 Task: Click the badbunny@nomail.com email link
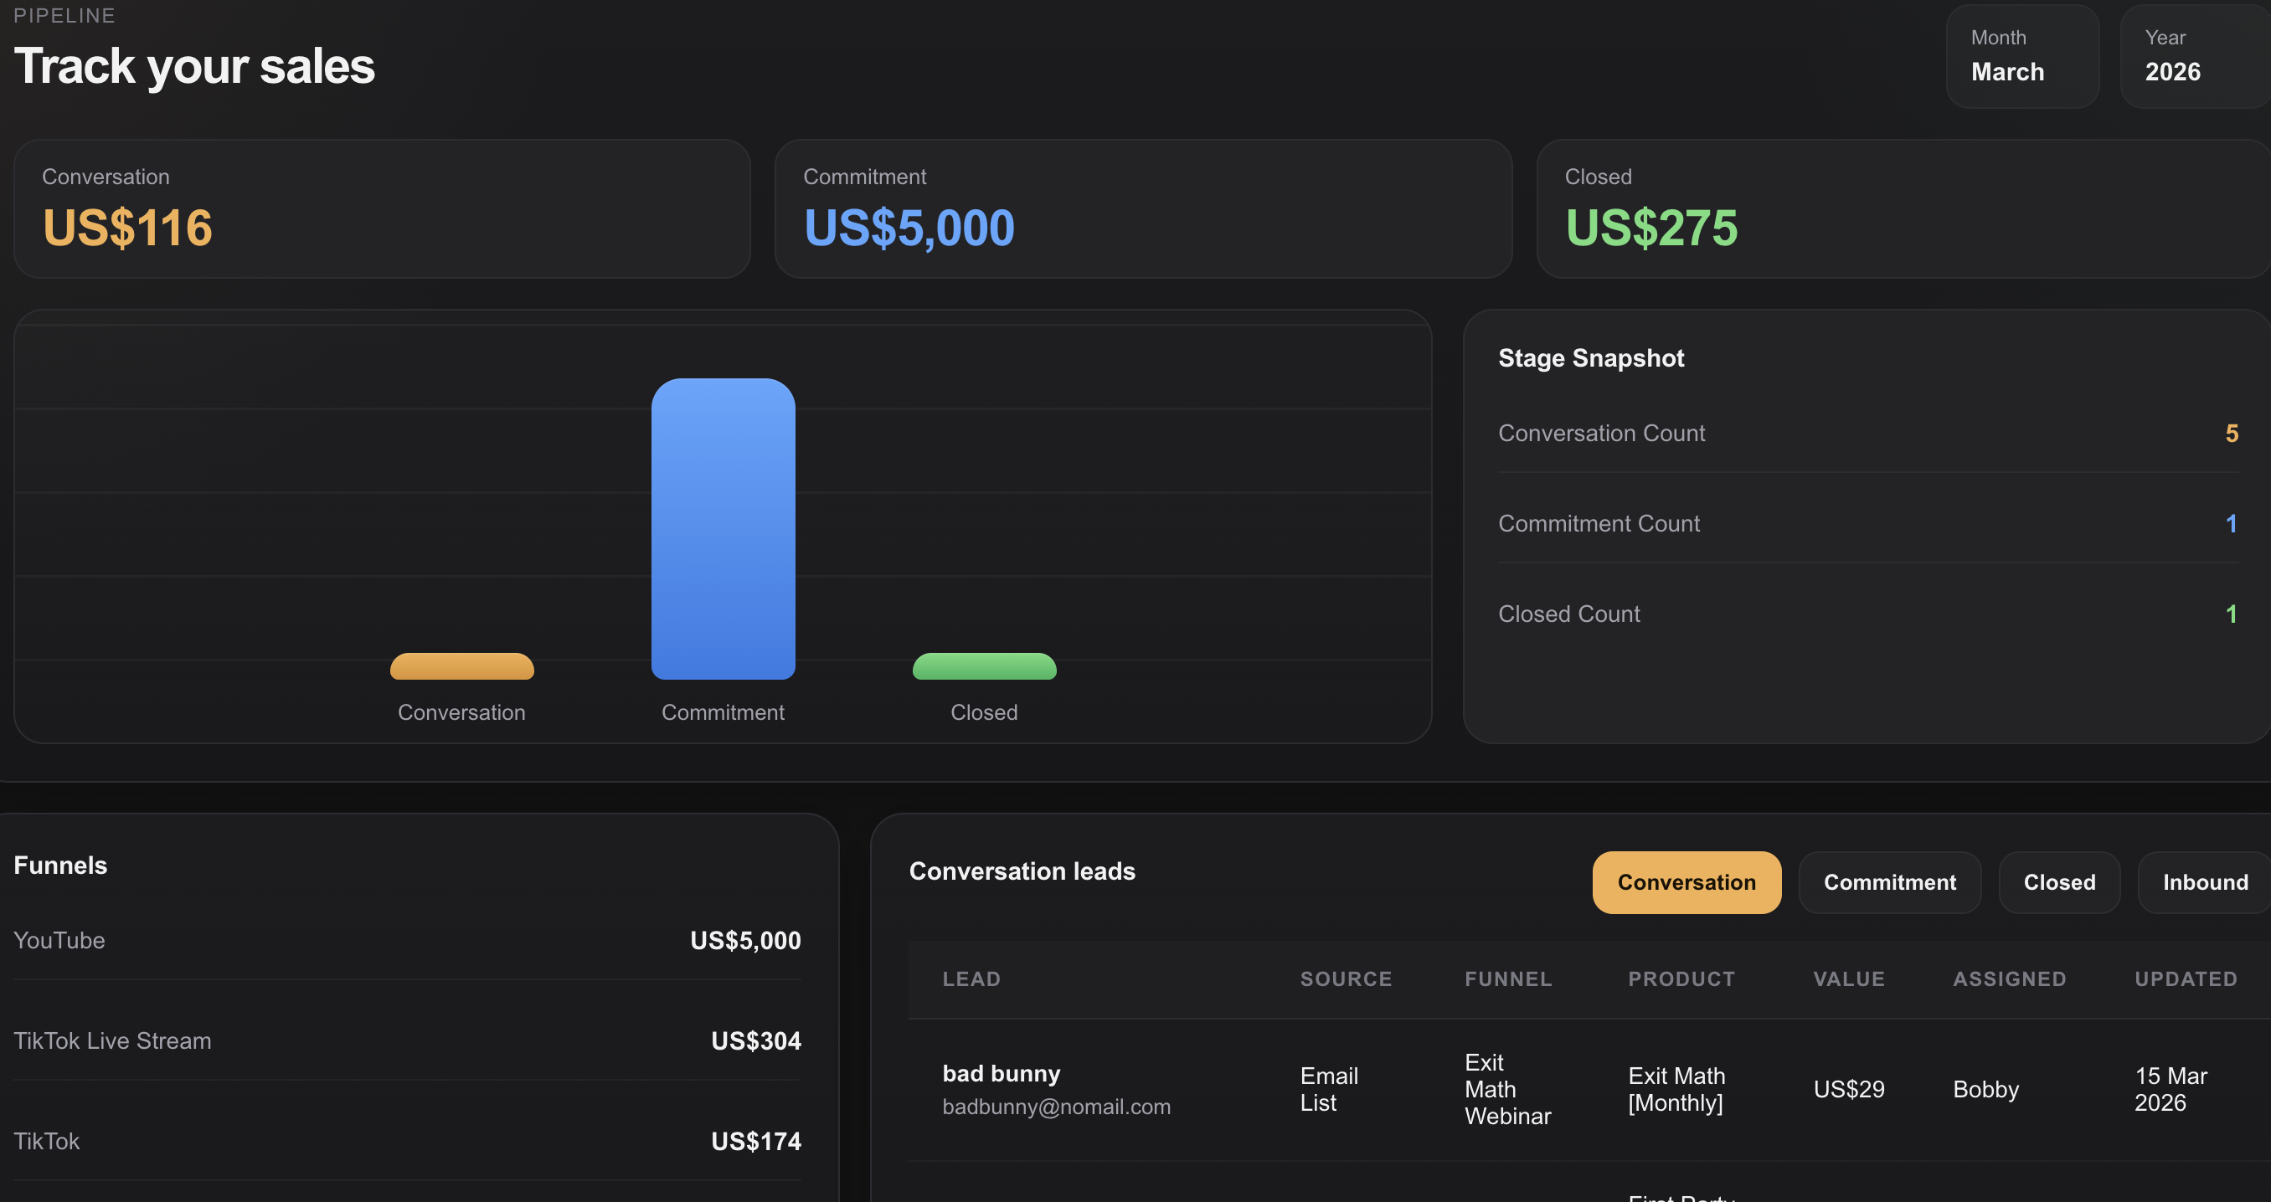(x=1056, y=1107)
